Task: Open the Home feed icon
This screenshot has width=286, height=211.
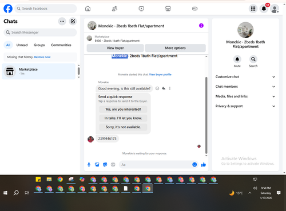Action: (x=88, y=9)
